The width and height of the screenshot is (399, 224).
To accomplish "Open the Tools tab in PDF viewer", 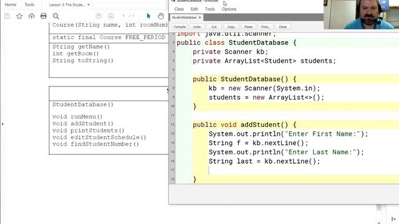I will (x=29, y=4).
